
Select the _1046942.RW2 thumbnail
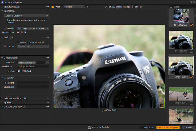(x=181, y=16)
